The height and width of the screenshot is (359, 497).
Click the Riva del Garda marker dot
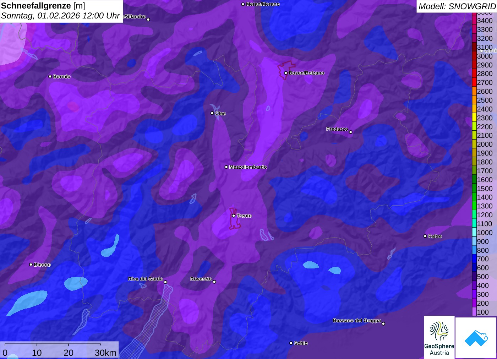[x=165, y=282]
